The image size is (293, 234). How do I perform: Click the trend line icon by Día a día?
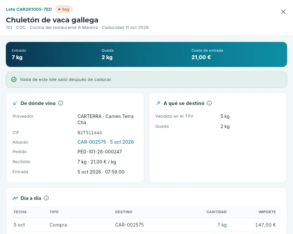tap(15, 198)
